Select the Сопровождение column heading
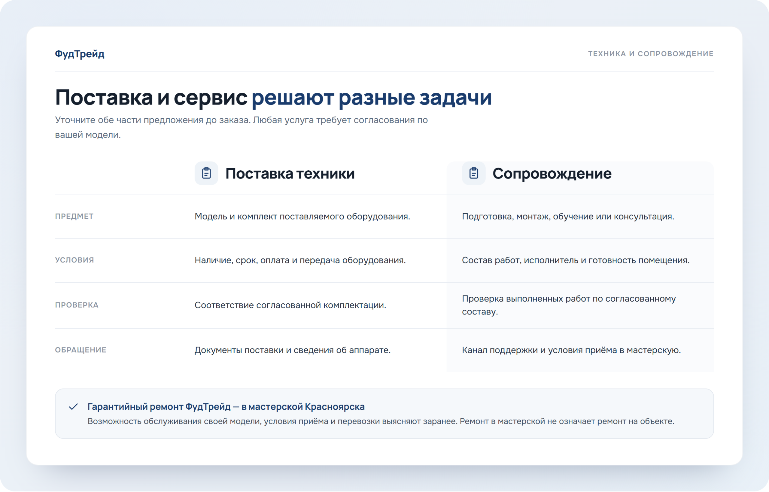The height and width of the screenshot is (492, 769). point(552,174)
